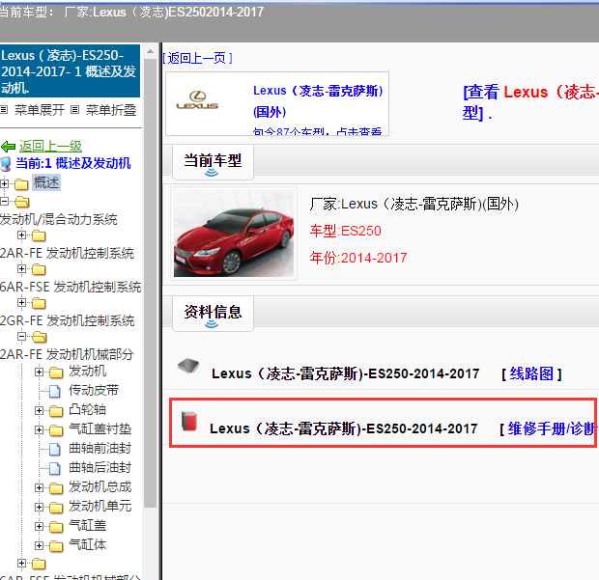Collapse the 2AR-FE 发动机机械部分 node
Image resolution: width=599 pixels, height=580 pixels.
click(x=22, y=336)
